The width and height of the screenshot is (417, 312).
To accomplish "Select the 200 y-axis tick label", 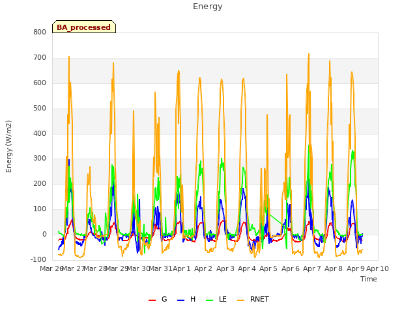I will 40,183.
